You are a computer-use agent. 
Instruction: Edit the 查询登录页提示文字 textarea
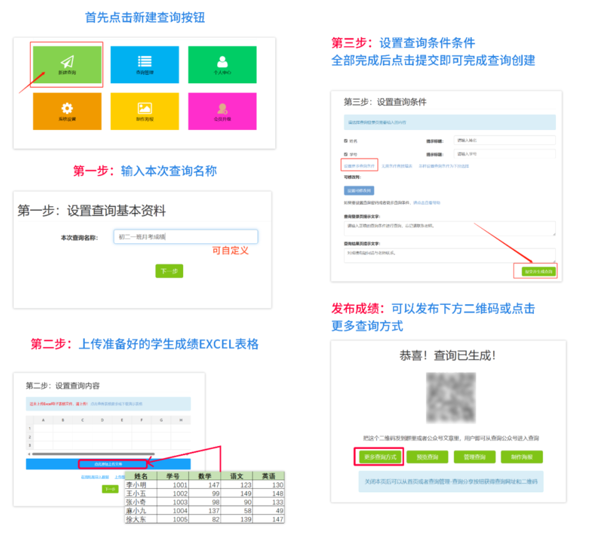tap(450, 228)
